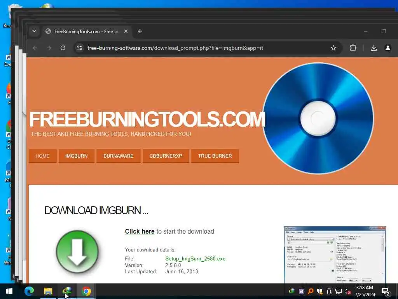Click Chrome's forward navigation arrow
This screenshot has width=398, height=299.
coord(49,48)
